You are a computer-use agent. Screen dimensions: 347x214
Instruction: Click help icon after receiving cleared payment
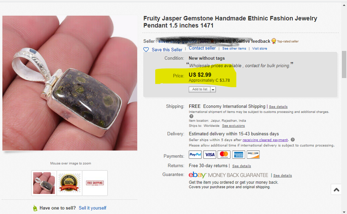click(292, 140)
